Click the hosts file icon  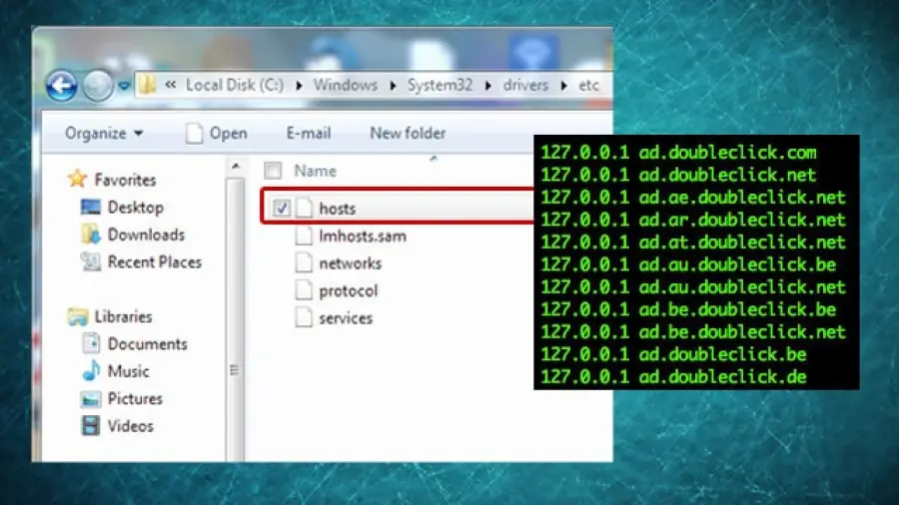tap(304, 208)
